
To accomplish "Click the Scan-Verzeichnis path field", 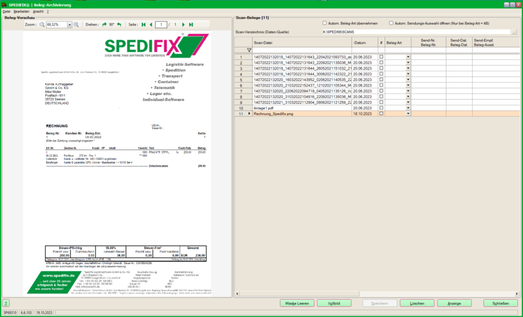I will (416, 32).
